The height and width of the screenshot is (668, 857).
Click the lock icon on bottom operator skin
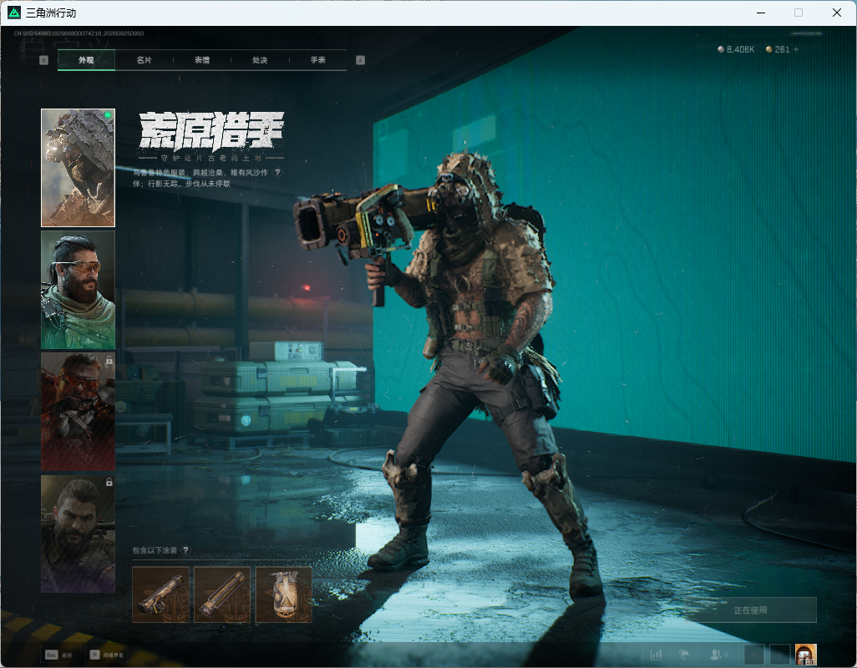[109, 482]
